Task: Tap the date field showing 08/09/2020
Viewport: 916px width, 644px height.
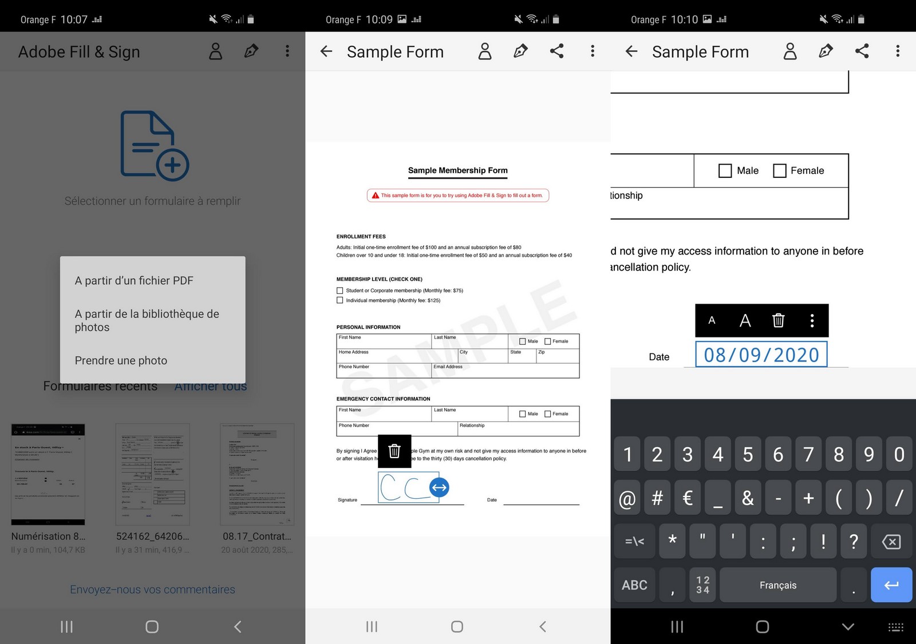Action: (x=761, y=355)
